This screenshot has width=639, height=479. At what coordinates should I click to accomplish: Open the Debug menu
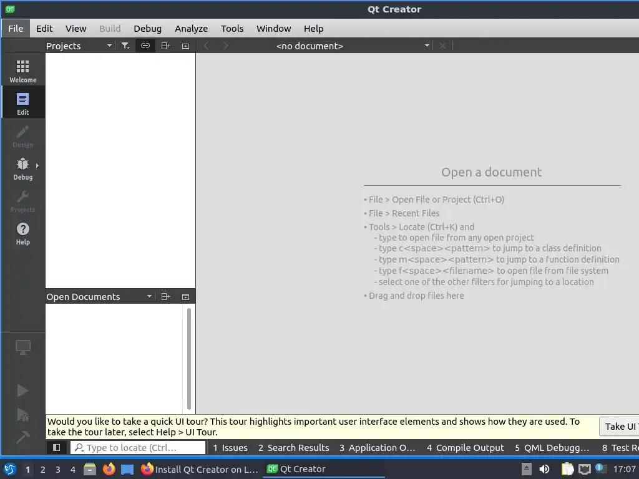pos(147,29)
